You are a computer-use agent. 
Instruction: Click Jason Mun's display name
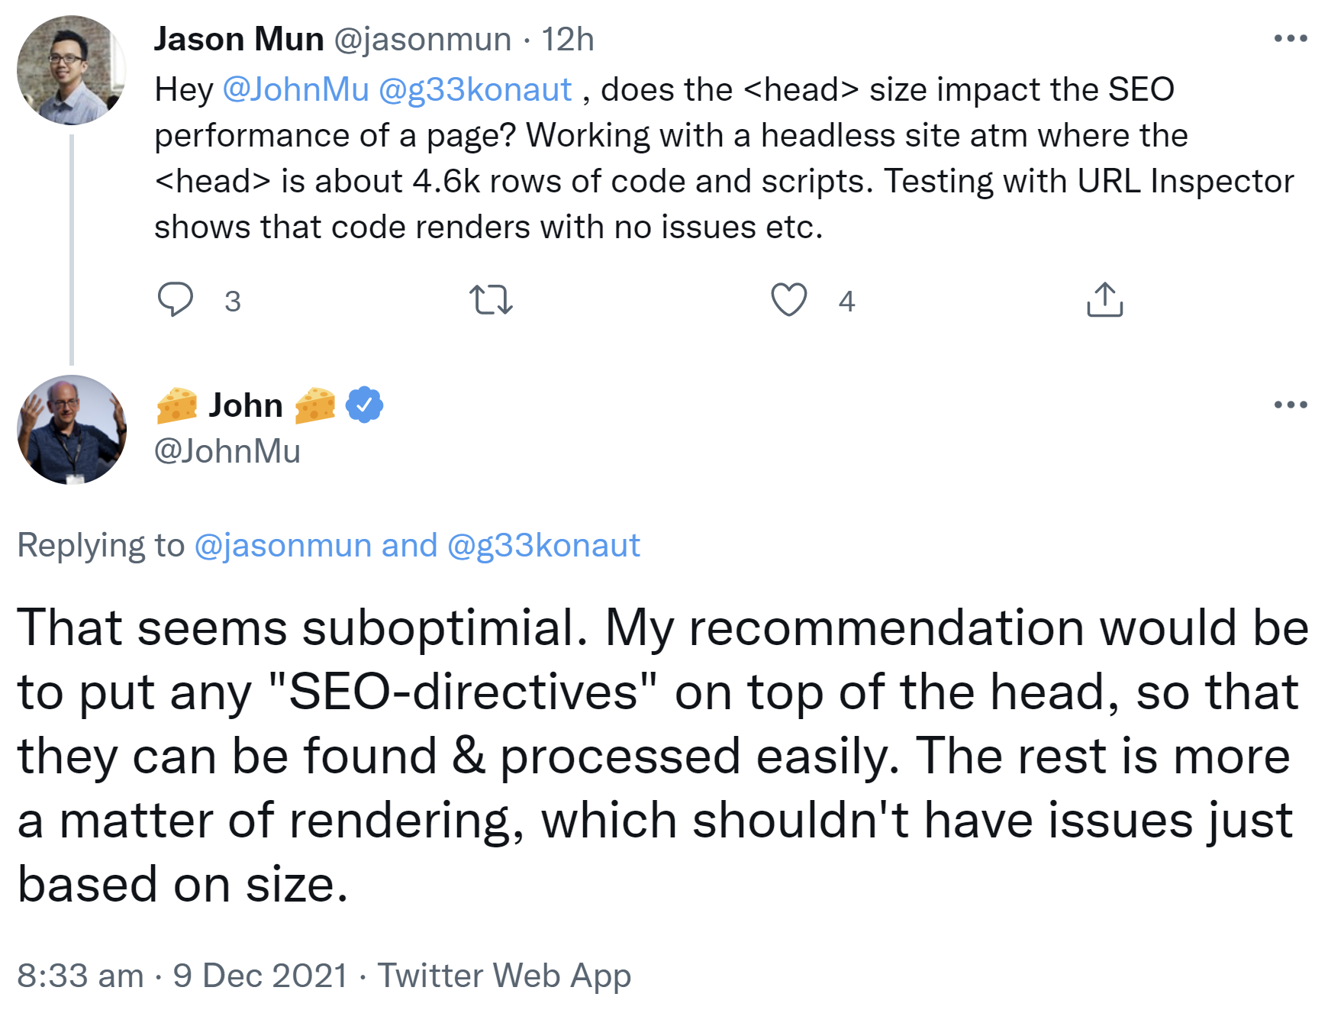(x=237, y=39)
